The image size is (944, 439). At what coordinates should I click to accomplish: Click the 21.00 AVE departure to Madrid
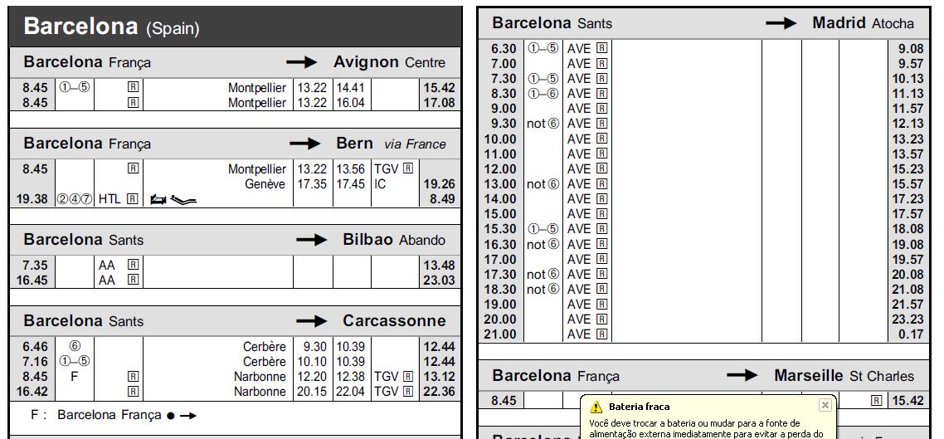(499, 334)
